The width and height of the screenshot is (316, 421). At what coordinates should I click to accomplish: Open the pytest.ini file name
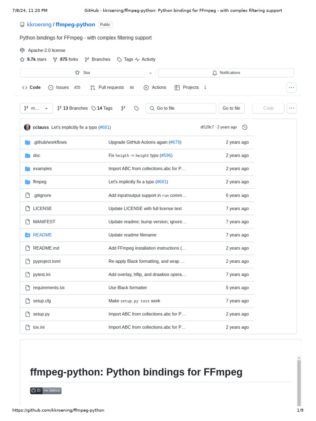click(42, 274)
